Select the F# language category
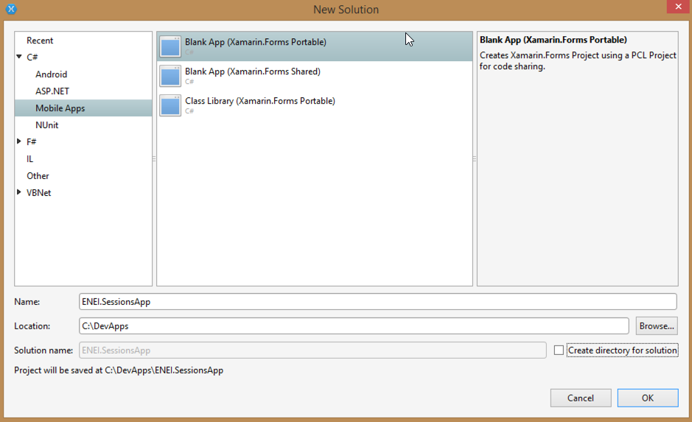The image size is (692, 422). pyautogui.click(x=32, y=142)
